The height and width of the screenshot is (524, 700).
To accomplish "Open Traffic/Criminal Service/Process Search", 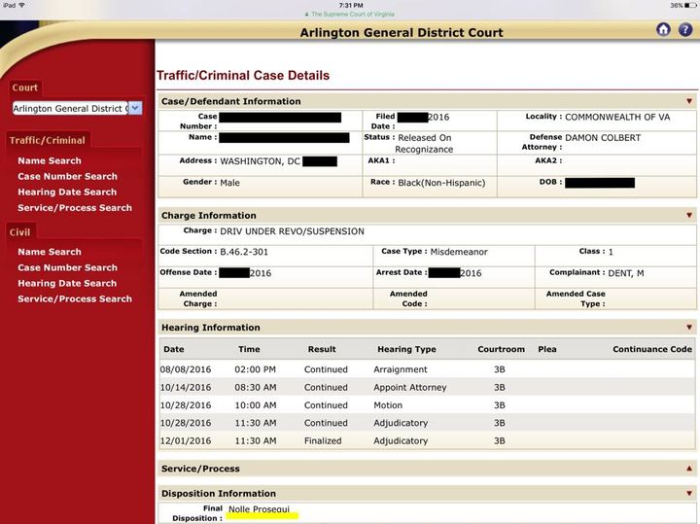I will pyautogui.click(x=75, y=208).
